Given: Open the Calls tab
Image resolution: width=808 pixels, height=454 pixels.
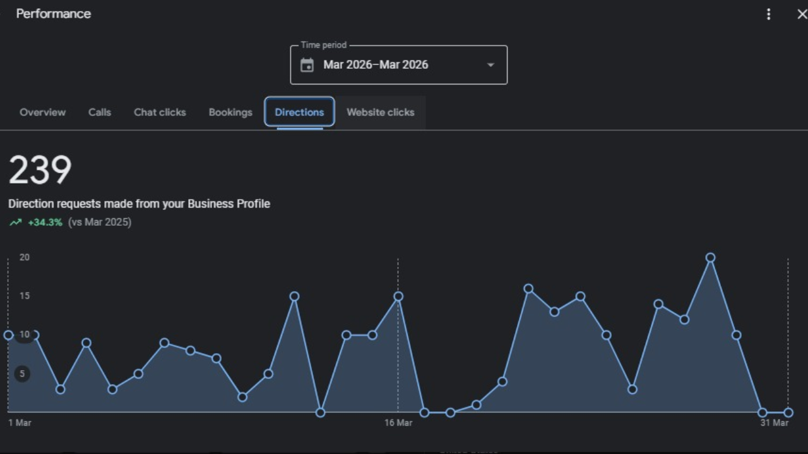Looking at the screenshot, I should coord(100,112).
